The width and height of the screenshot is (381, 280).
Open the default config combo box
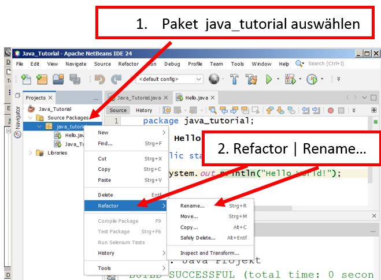169,79
